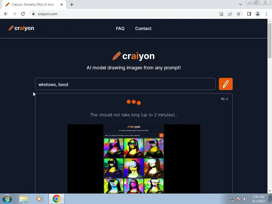Viewport: 272px width, 204px height.
Task: Click the 'This should not take long' message
Action: (134, 115)
